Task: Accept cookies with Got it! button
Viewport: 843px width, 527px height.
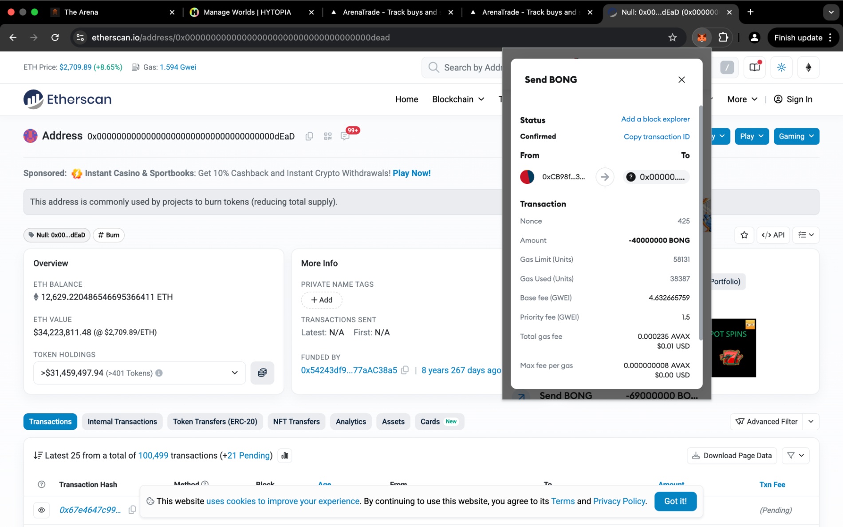Action: tap(675, 501)
